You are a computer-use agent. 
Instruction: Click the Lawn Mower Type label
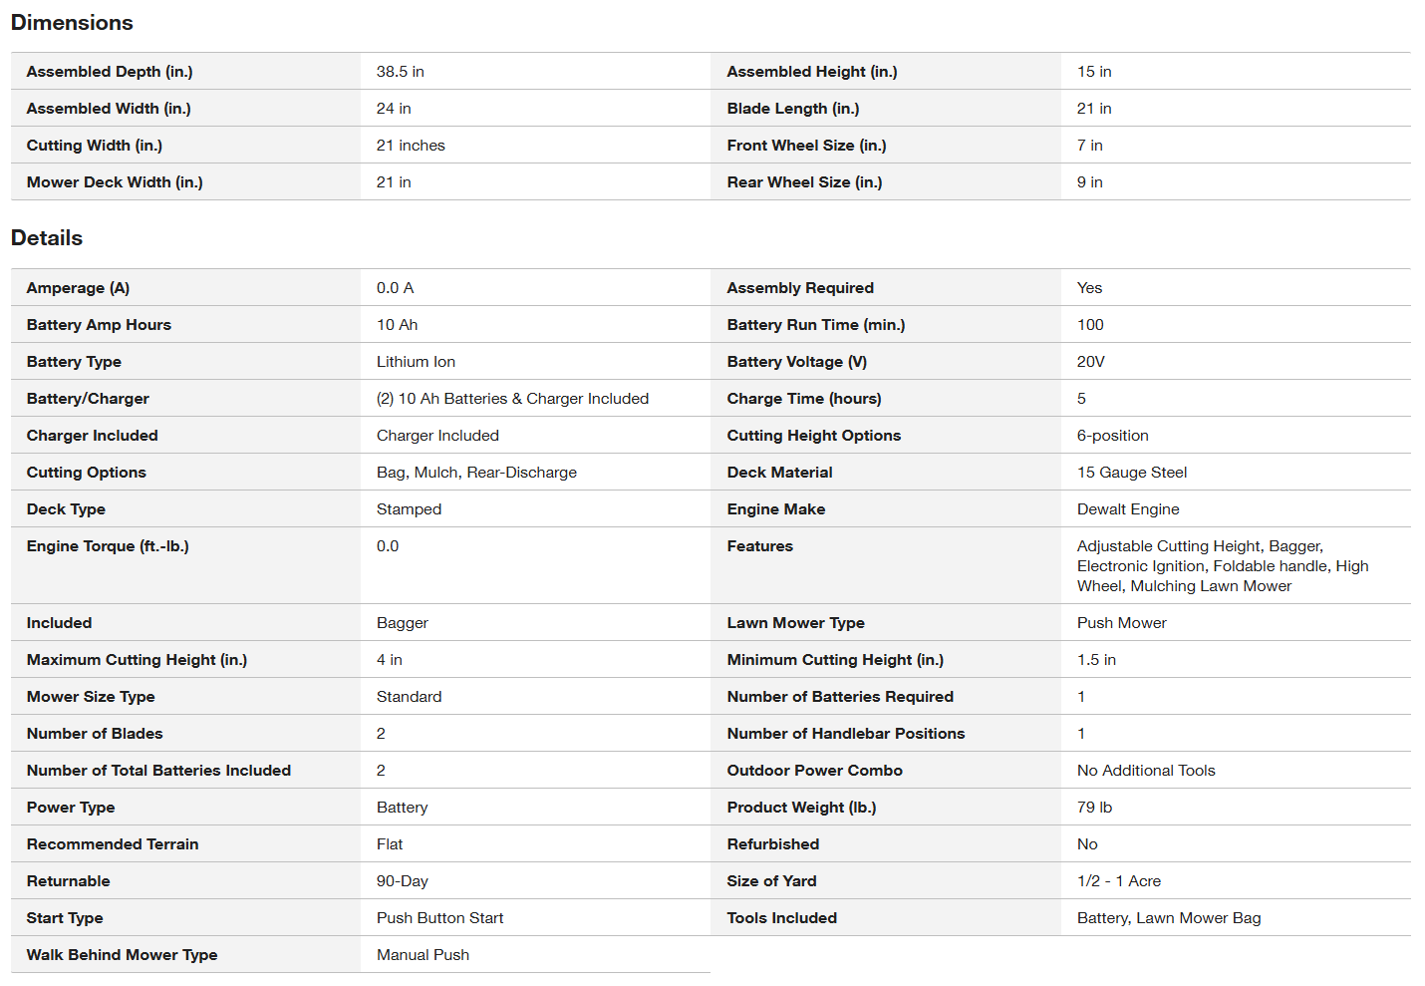click(795, 623)
